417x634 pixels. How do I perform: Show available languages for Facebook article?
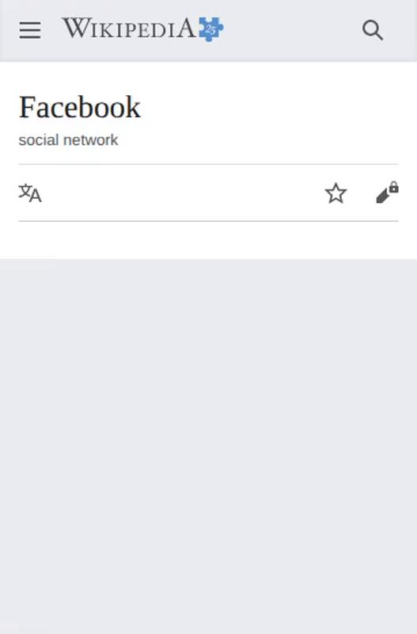(x=30, y=193)
